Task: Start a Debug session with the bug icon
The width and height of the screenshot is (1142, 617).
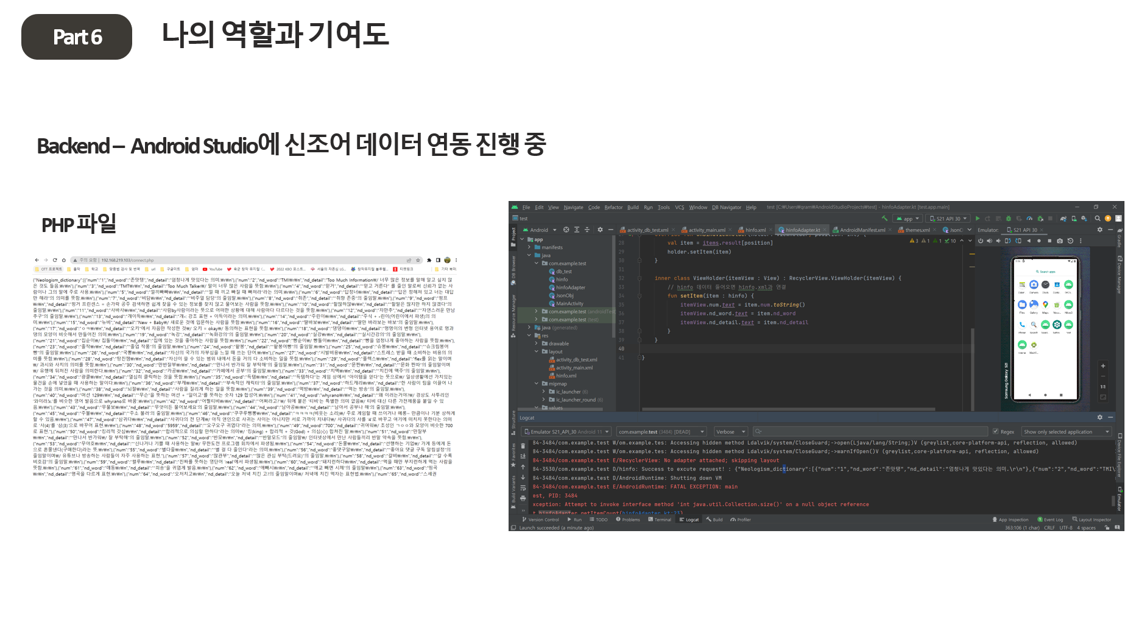Action: coord(1008,218)
